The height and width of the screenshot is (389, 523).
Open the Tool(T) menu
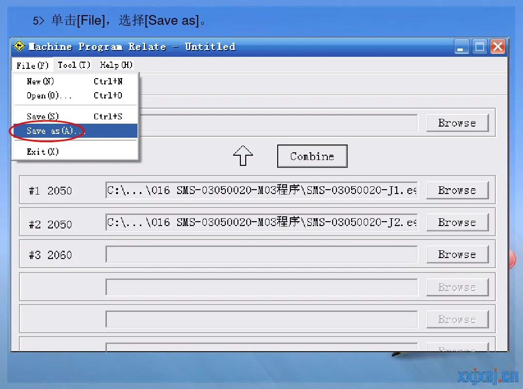(74, 65)
